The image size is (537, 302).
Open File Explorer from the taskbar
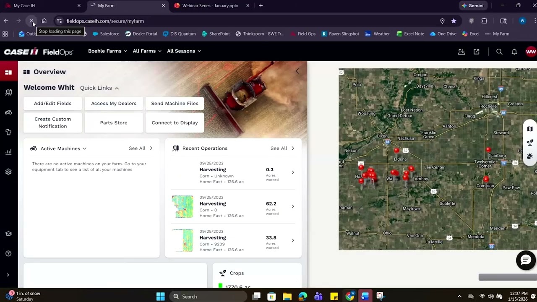coord(287,297)
